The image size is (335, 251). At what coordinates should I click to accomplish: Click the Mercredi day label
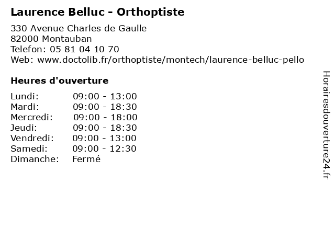pos(31,117)
